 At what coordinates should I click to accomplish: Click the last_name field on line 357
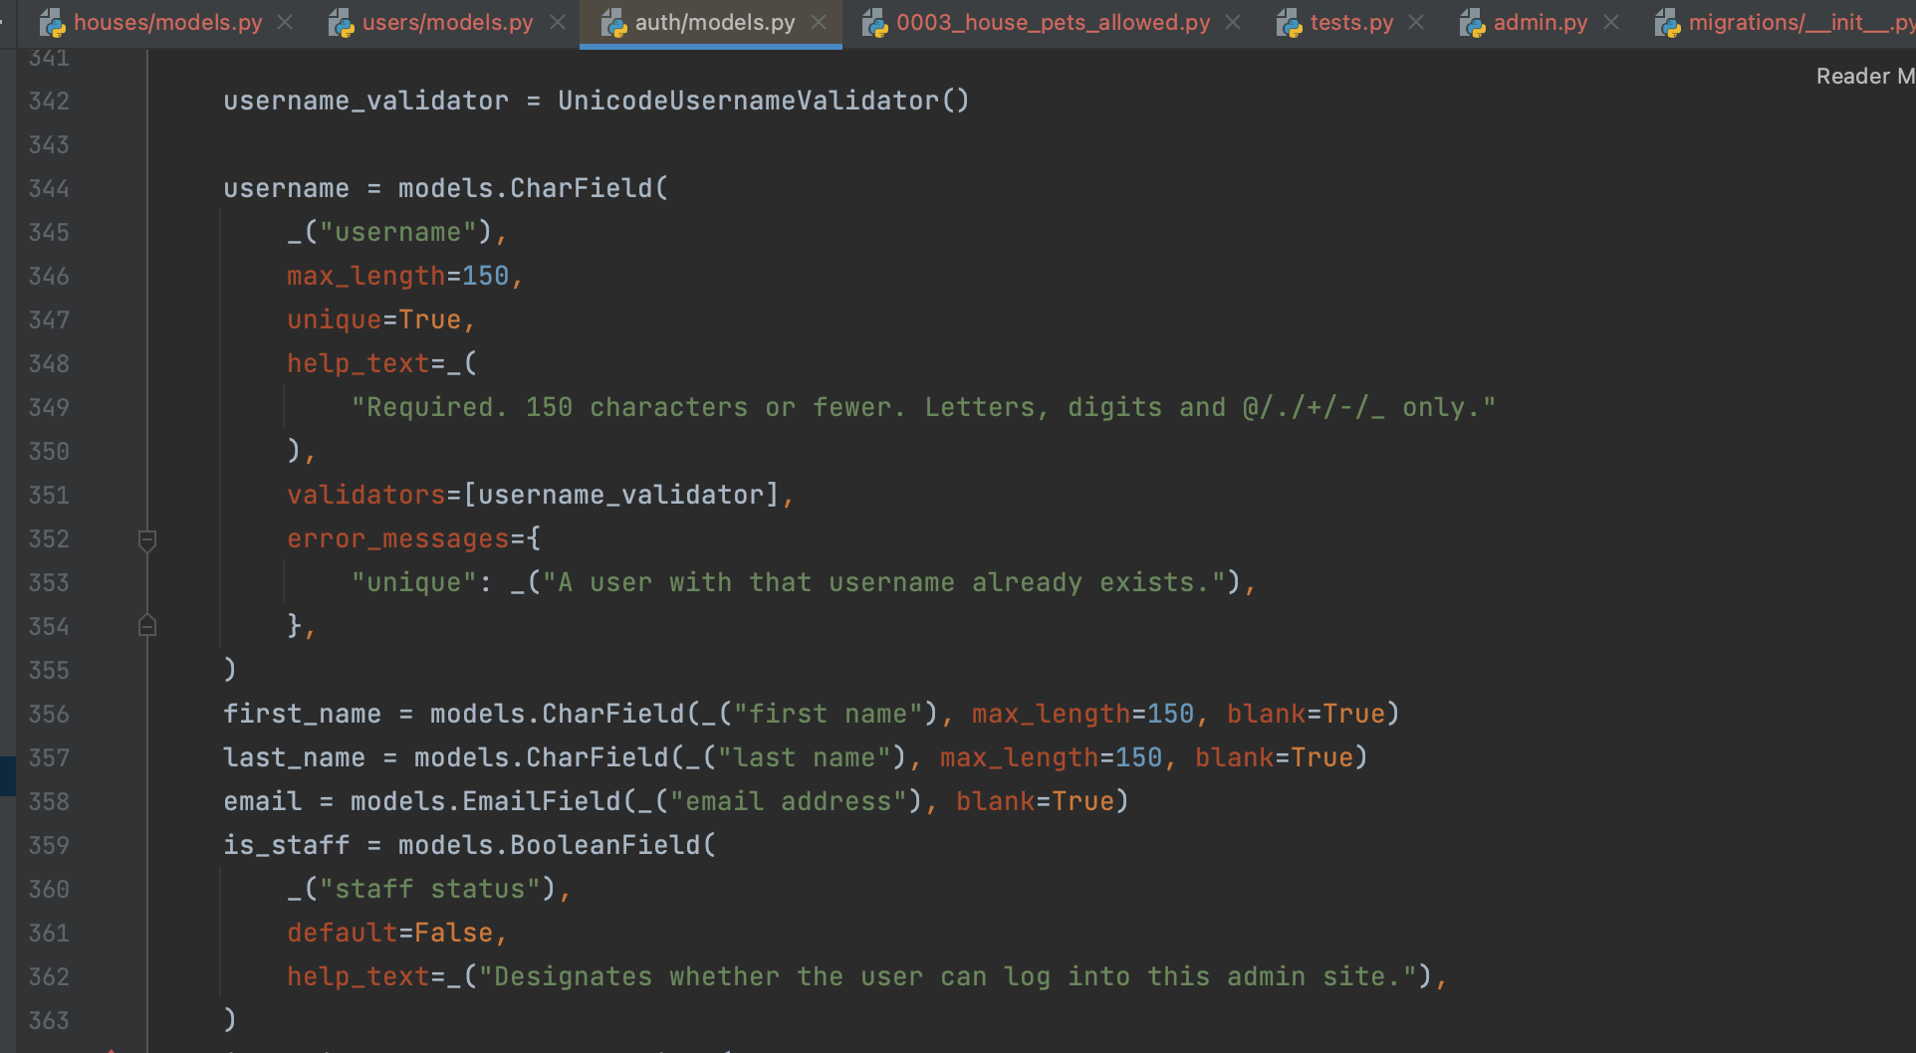pyautogui.click(x=295, y=758)
